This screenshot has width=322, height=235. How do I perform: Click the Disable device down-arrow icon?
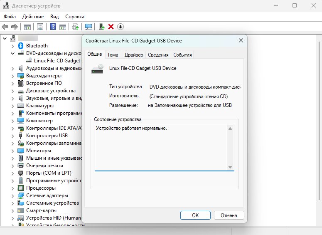click(x=120, y=27)
